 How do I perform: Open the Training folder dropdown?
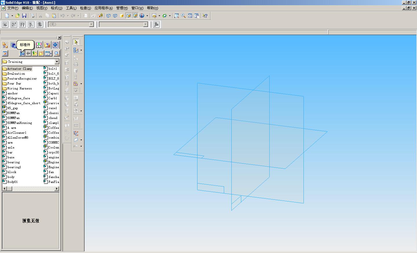tap(57, 62)
